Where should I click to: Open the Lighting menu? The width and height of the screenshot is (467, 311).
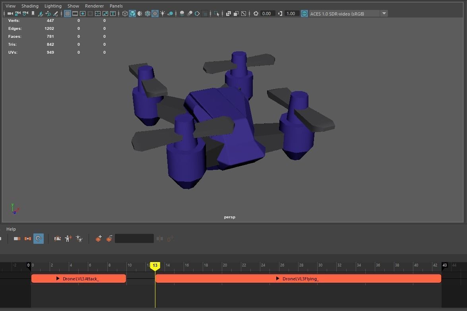click(53, 6)
